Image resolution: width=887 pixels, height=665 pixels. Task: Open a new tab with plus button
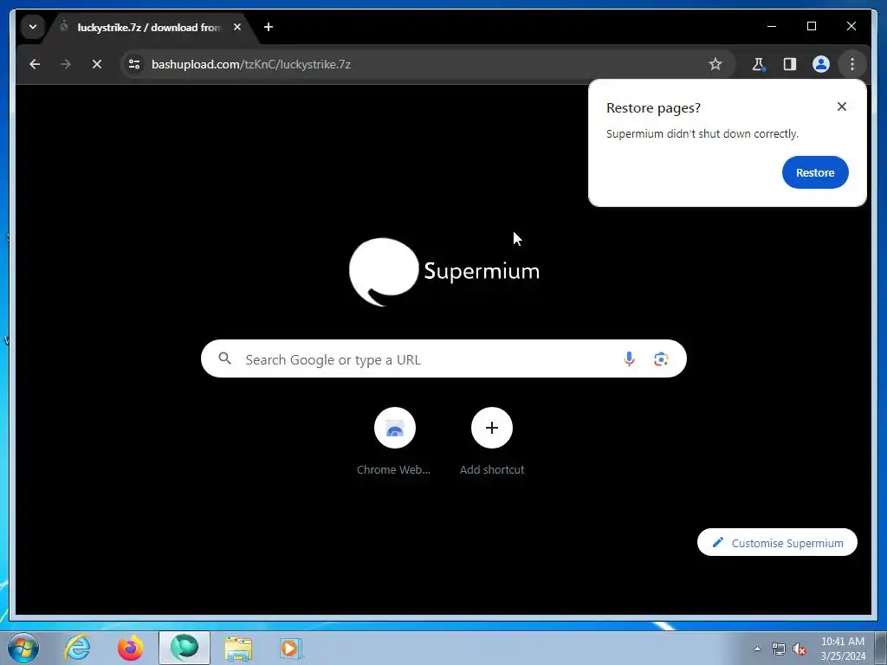pyautogui.click(x=269, y=27)
